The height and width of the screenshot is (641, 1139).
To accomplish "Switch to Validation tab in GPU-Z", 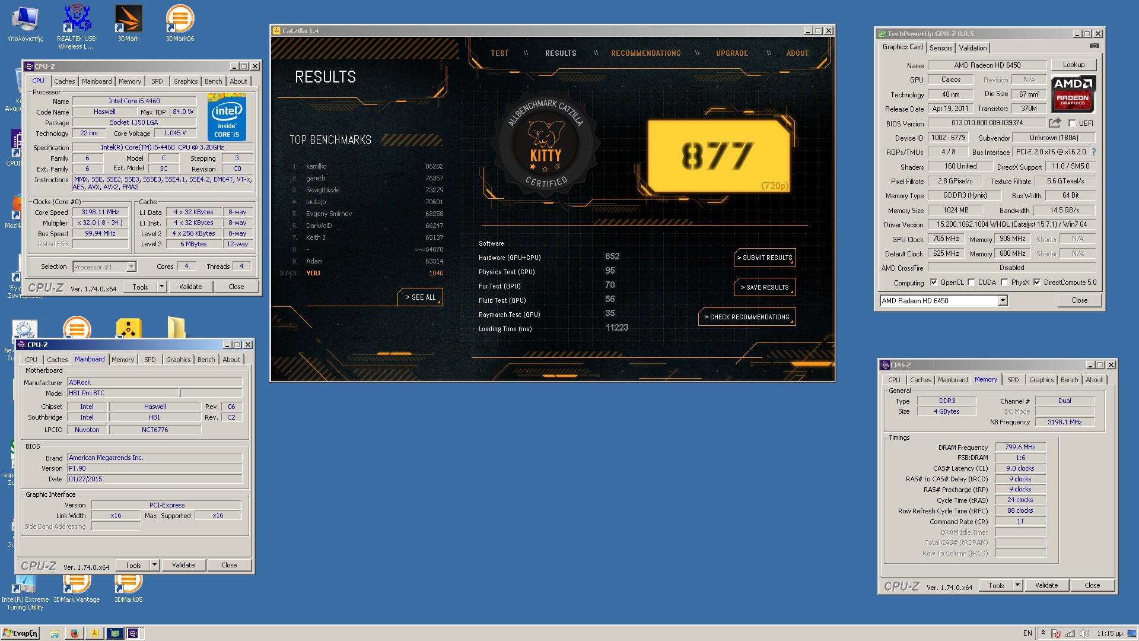I will point(973,48).
